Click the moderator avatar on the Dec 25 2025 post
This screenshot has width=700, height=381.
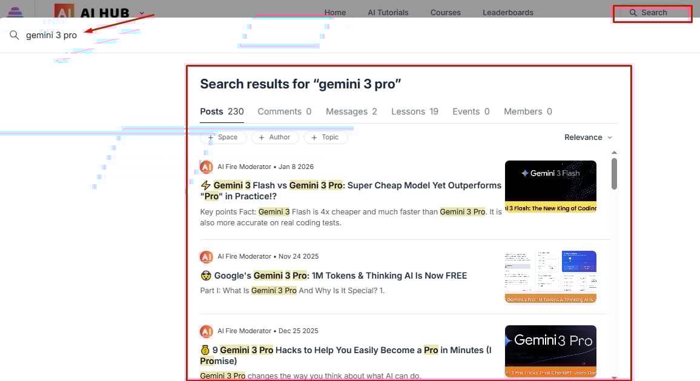(206, 331)
